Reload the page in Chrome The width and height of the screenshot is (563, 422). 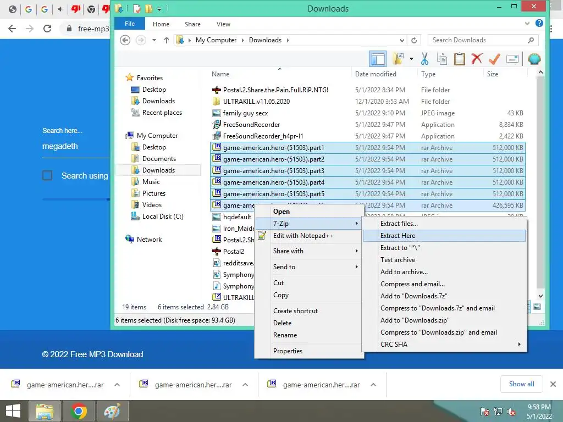[47, 29]
